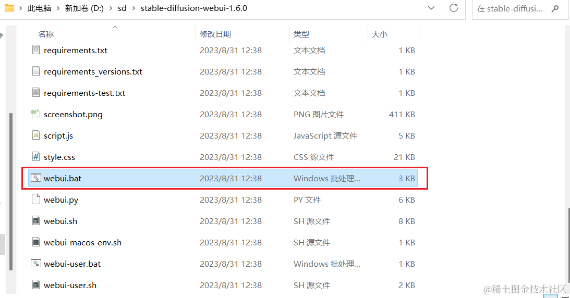Click the search magnifier icon
This screenshot has width=570, height=298.
[555, 8]
